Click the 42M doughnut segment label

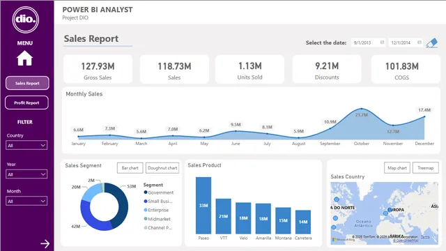[x=75, y=226]
